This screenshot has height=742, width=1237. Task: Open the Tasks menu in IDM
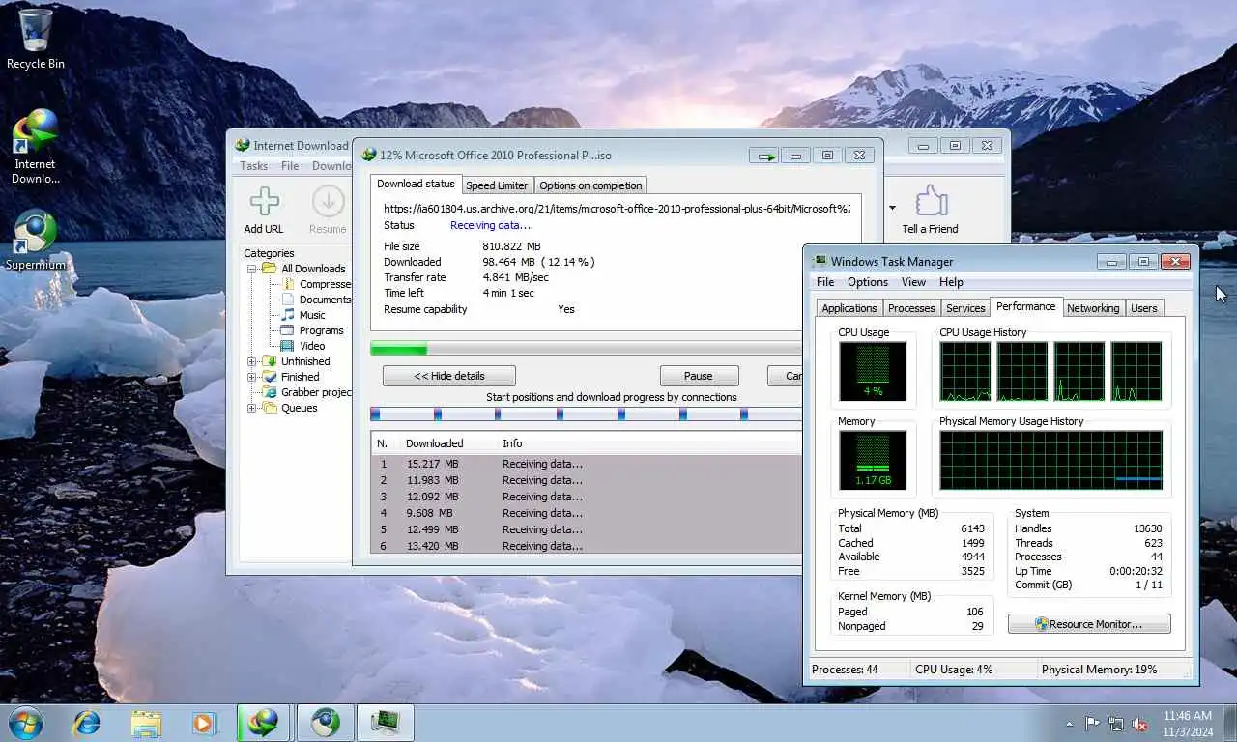pyautogui.click(x=253, y=166)
